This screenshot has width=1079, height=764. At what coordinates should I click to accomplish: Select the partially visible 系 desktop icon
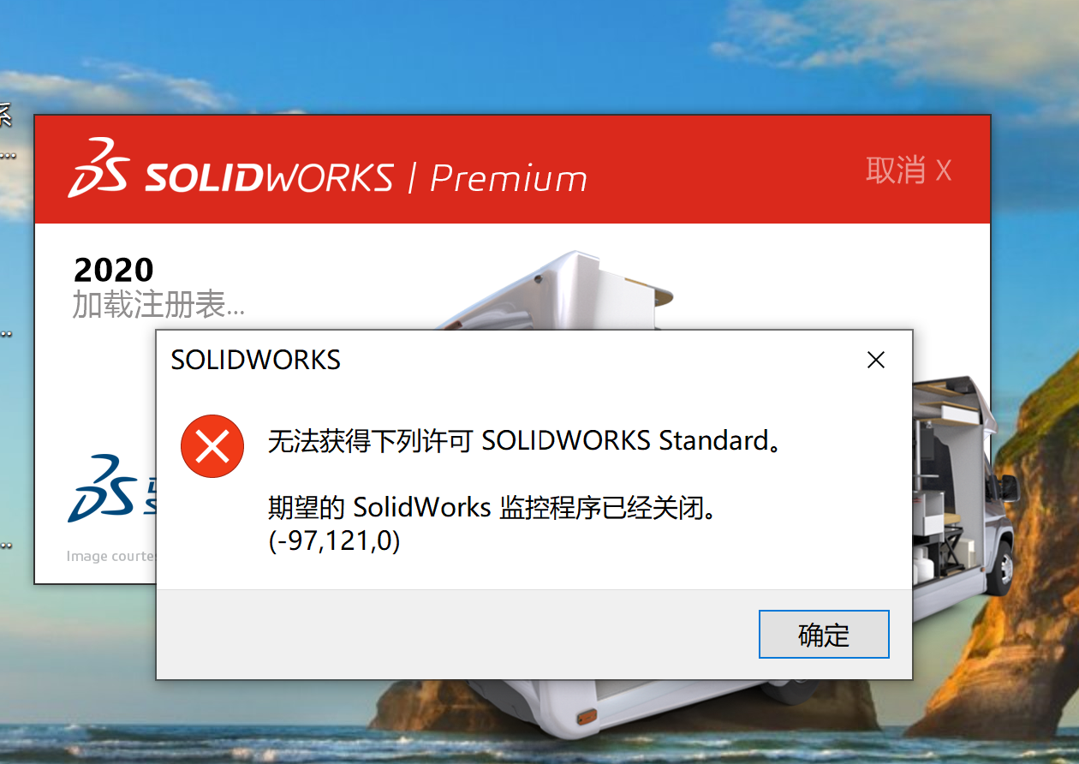[x=4, y=114]
